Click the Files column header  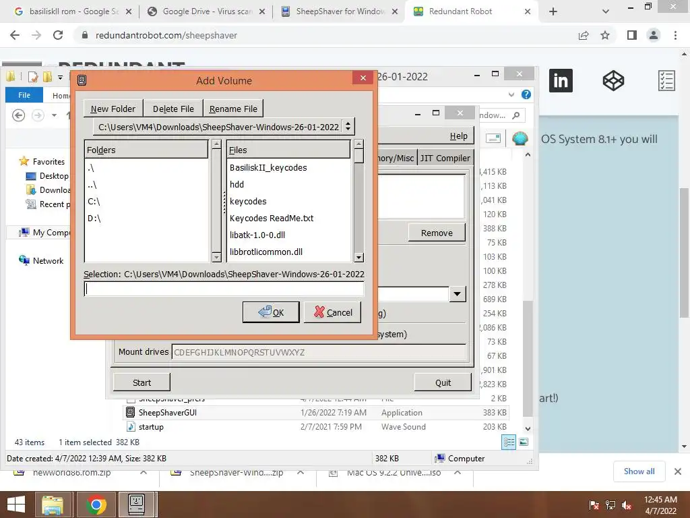pyautogui.click(x=288, y=150)
